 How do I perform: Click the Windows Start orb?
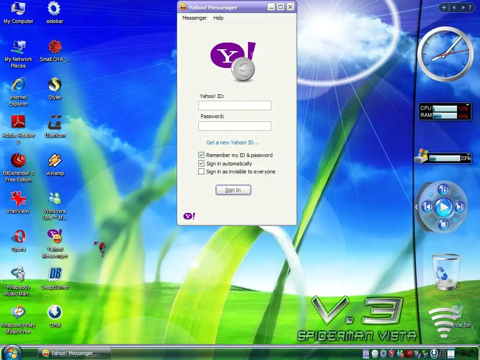point(12,352)
